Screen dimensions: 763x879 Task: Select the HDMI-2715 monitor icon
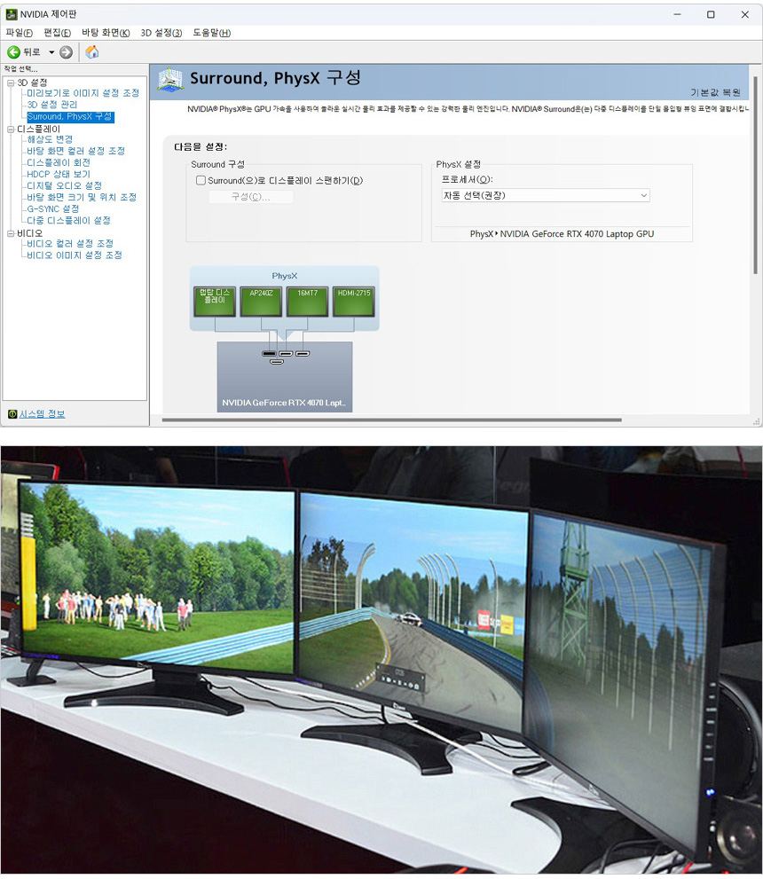point(354,302)
